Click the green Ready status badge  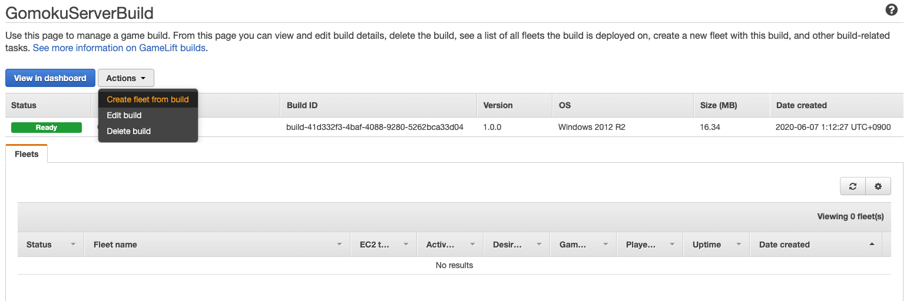47,128
